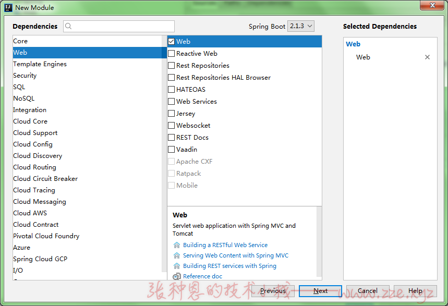
Task: Go back with the Previous button
Action: click(x=273, y=291)
